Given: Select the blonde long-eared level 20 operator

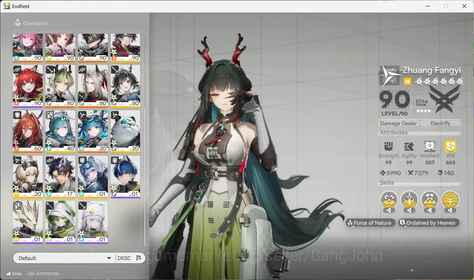Looking at the screenshot, I should (x=27, y=177).
